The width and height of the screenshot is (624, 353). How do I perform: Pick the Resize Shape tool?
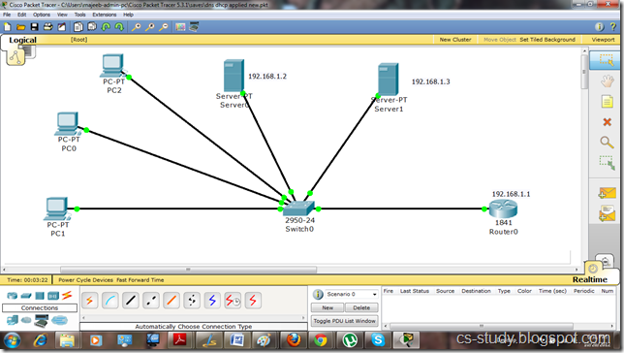(608, 163)
